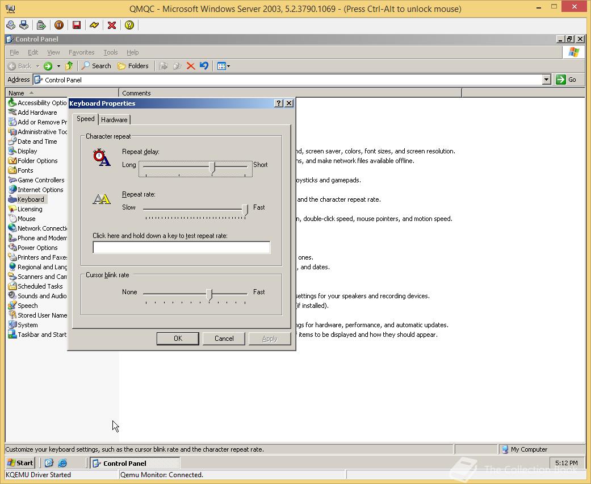The image size is (591, 484).
Task: Click the Show Desktop quick launch icon
Action: click(x=49, y=463)
